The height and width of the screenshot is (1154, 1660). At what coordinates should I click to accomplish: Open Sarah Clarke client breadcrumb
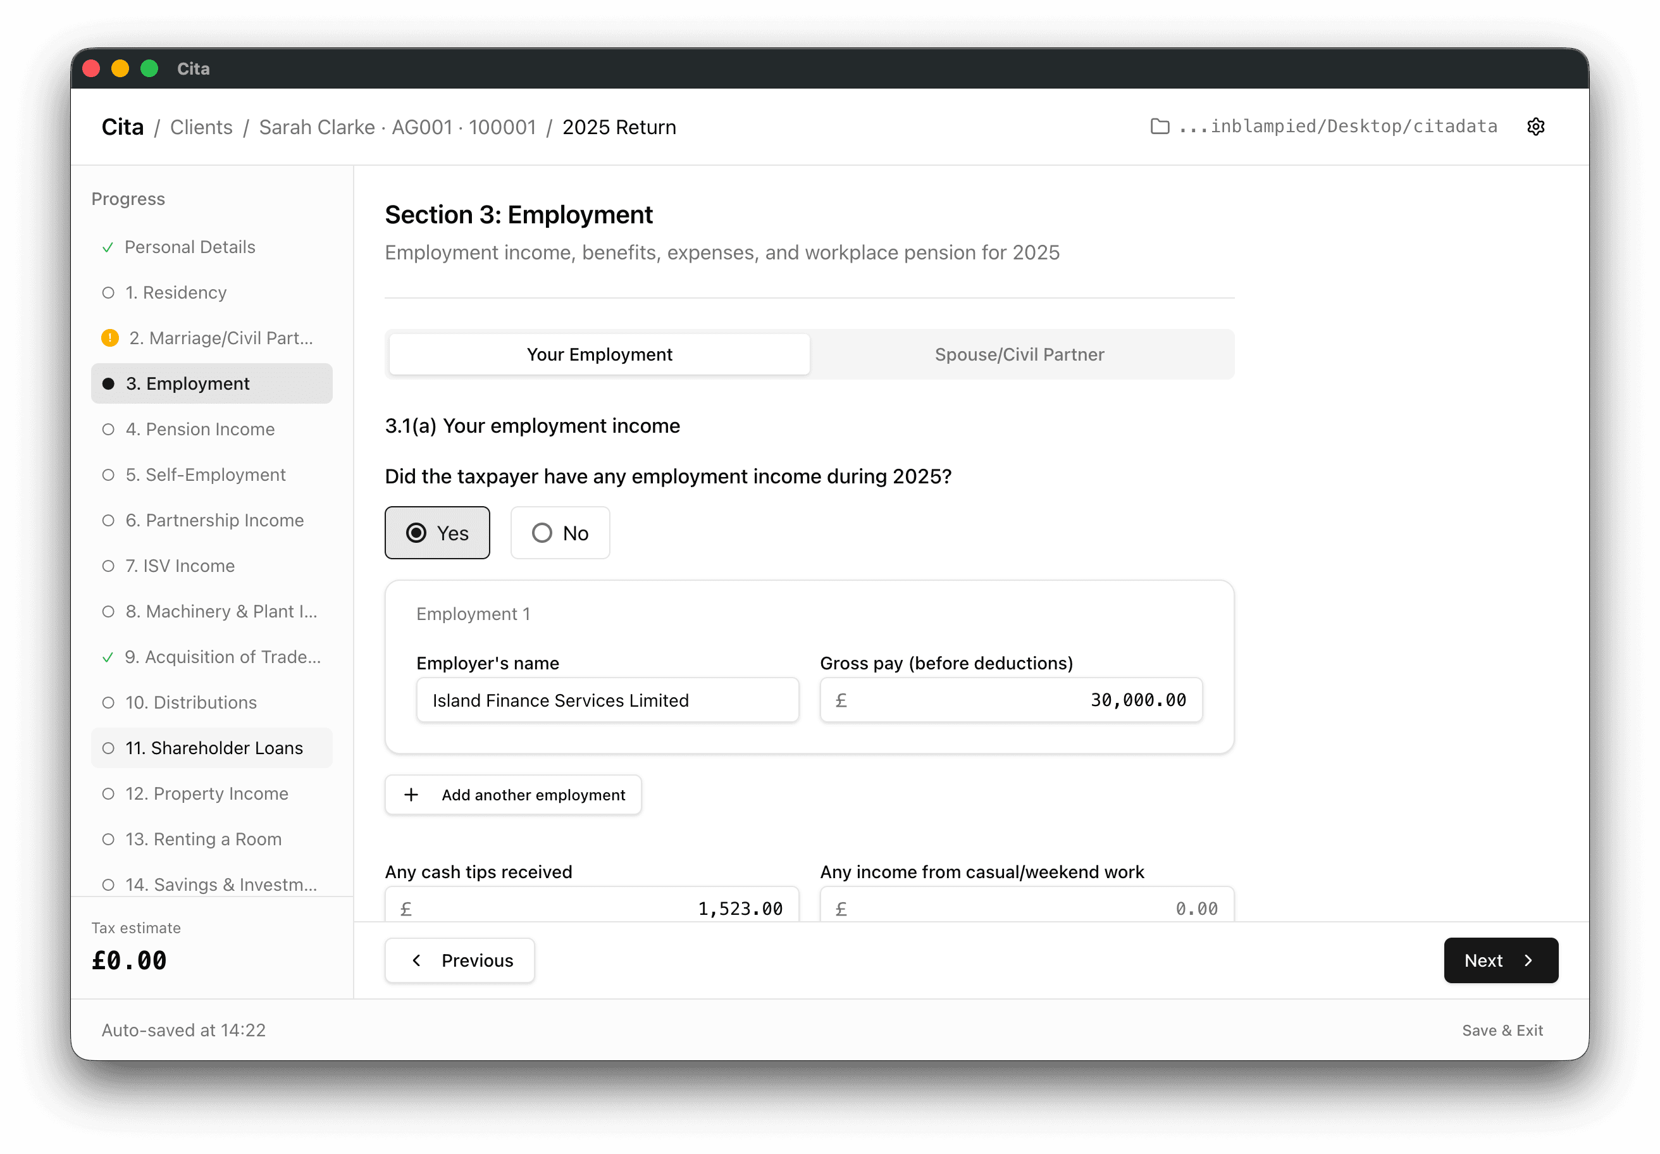[398, 127]
